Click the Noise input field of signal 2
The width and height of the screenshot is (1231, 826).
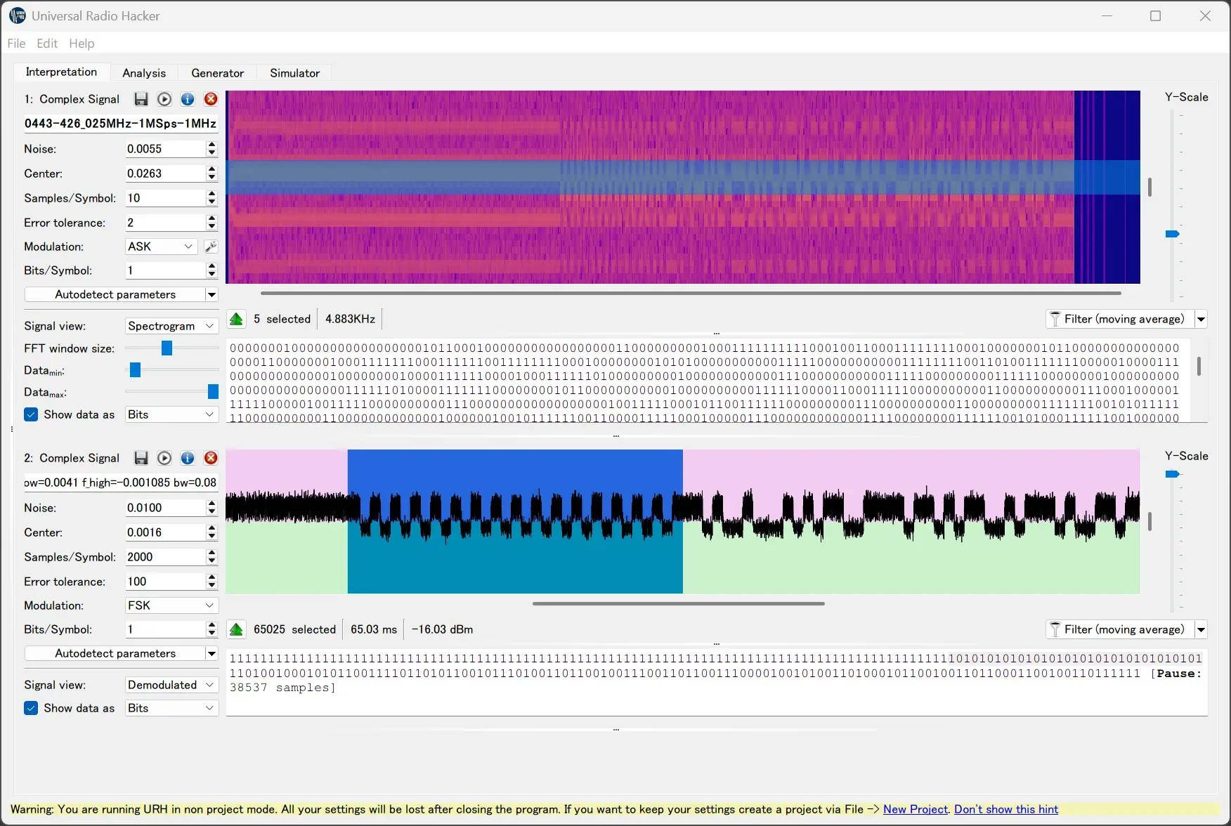[x=164, y=508]
